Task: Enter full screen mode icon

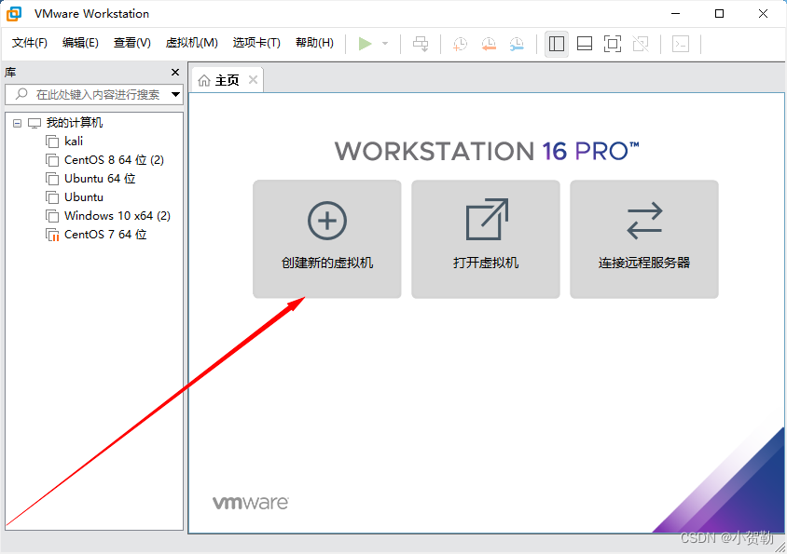Action: point(613,44)
